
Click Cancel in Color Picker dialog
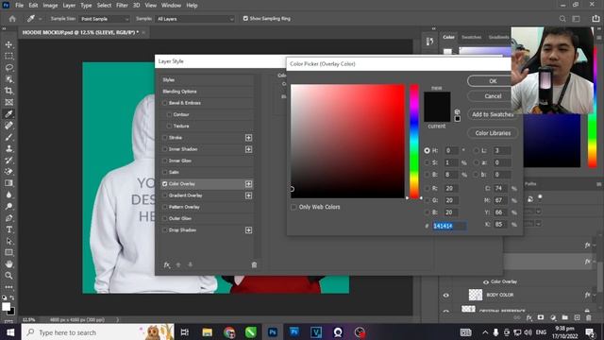point(493,96)
